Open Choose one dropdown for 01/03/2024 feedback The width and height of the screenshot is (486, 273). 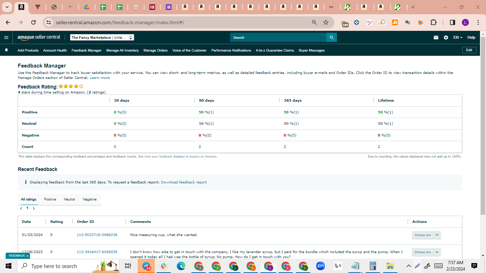point(426,235)
